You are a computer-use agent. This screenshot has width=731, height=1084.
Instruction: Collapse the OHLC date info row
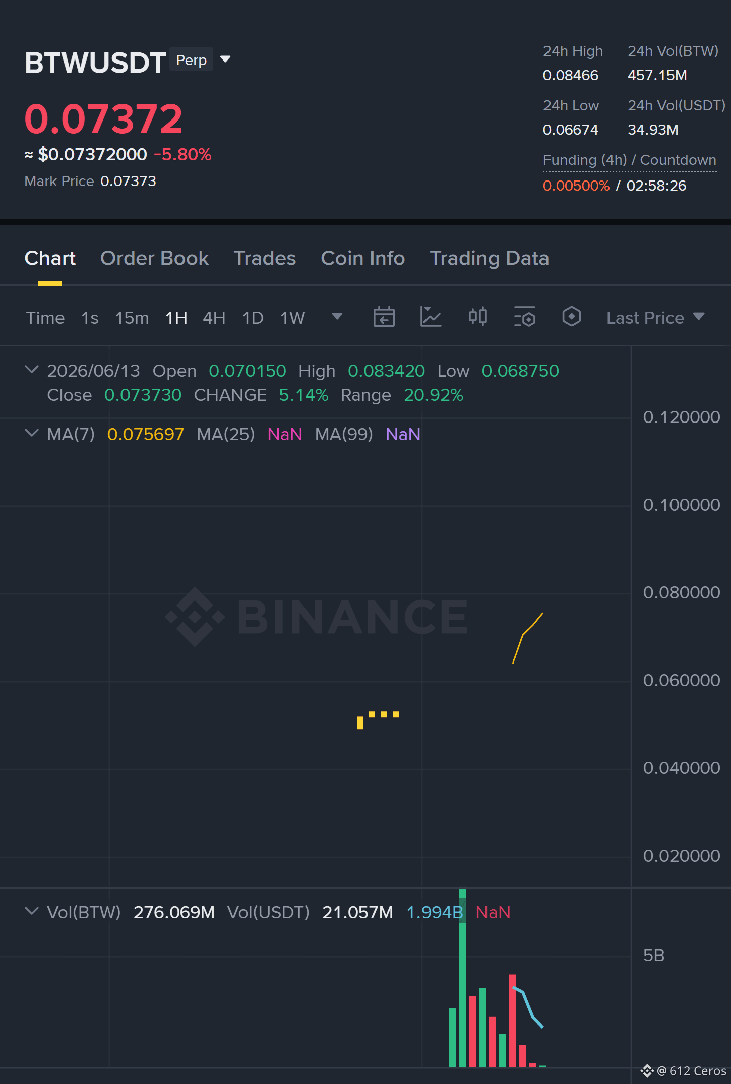pyautogui.click(x=31, y=370)
